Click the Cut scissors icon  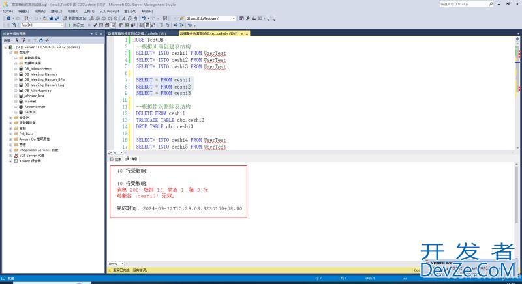[x=123, y=18]
